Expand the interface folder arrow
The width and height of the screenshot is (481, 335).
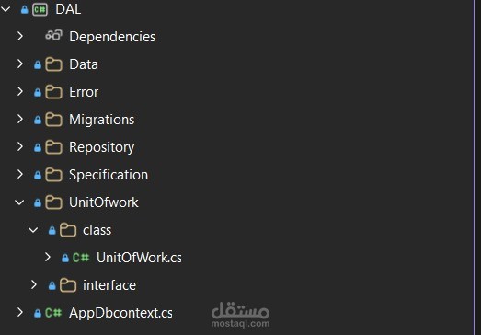pos(34,285)
